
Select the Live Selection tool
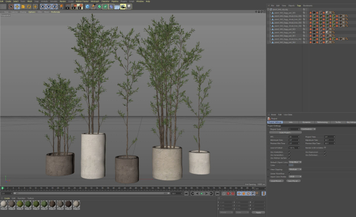[11, 7]
